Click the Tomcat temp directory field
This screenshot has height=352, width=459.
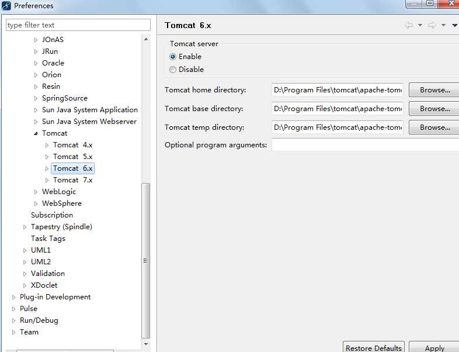click(x=337, y=127)
